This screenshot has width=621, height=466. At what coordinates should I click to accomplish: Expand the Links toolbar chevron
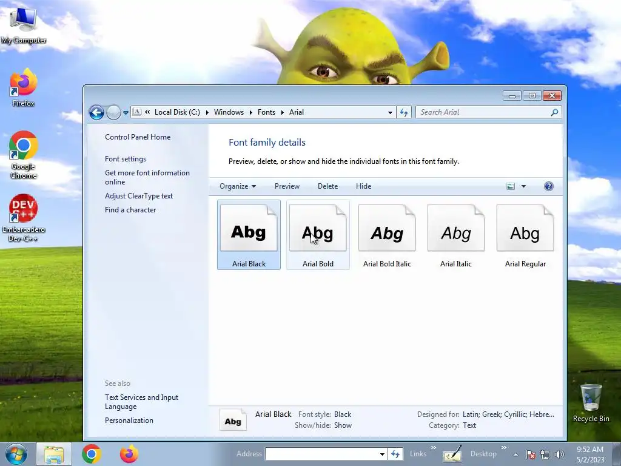coord(433,447)
